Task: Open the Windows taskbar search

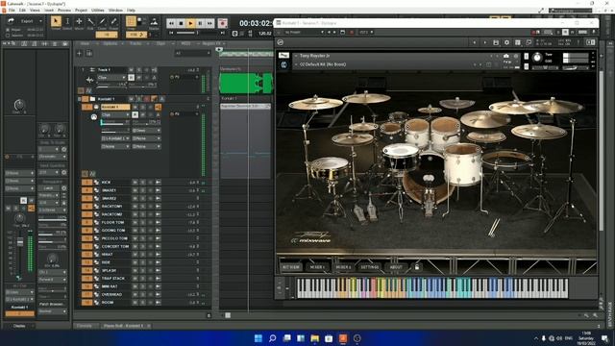Action: tap(272, 338)
